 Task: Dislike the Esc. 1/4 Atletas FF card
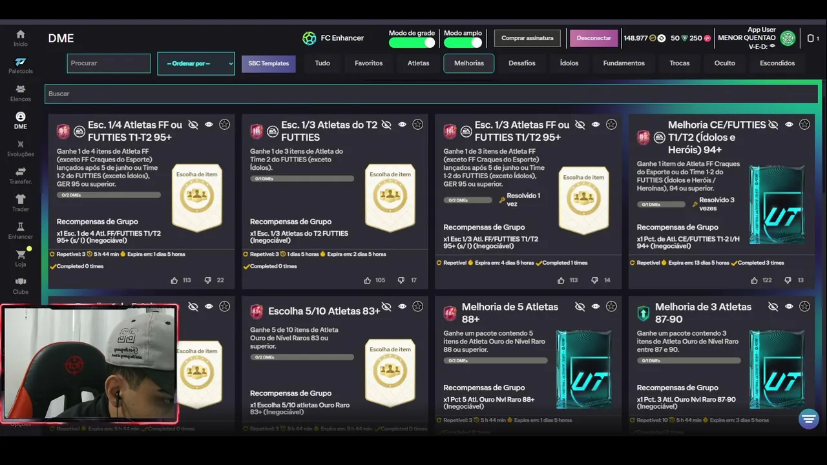point(208,280)
